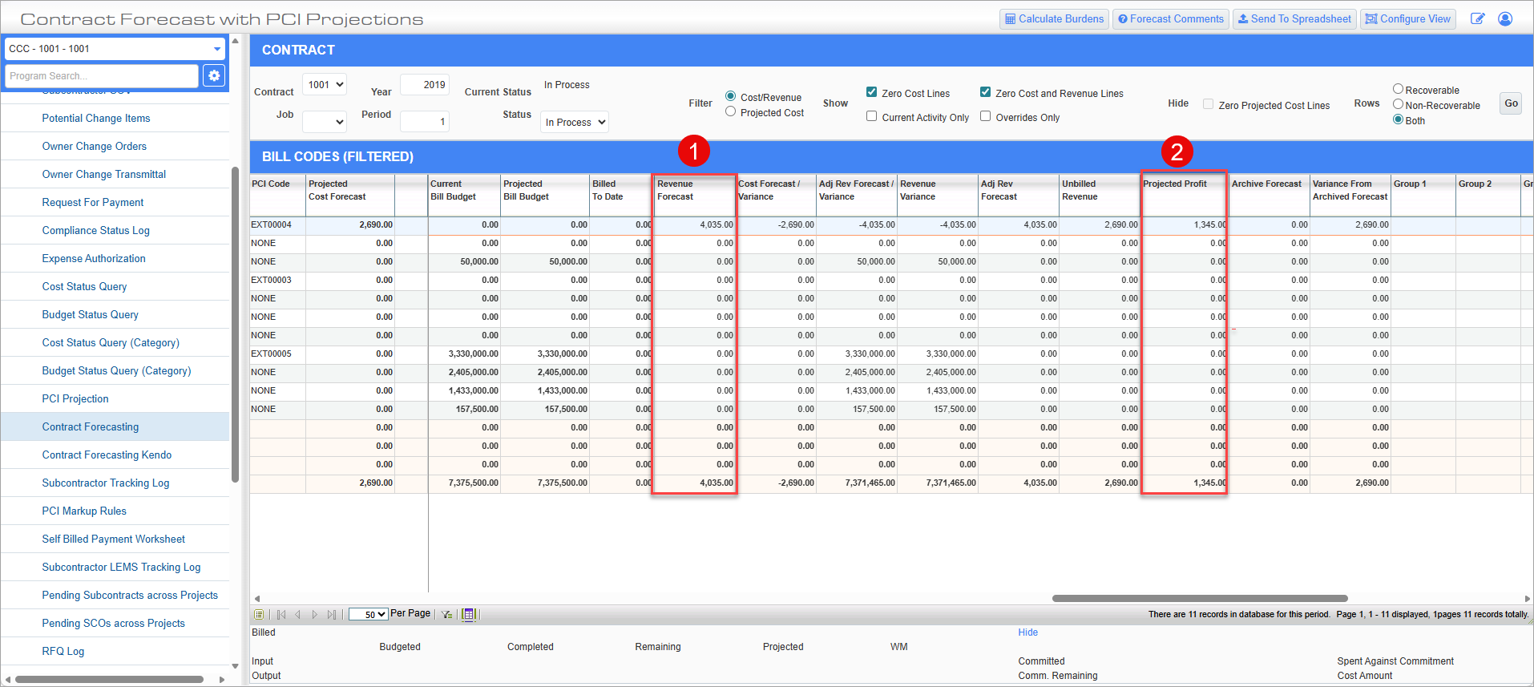Click the Archive Forecast column header

point(1270,195)
